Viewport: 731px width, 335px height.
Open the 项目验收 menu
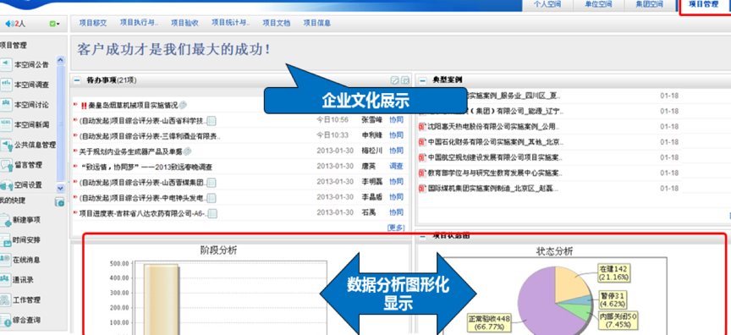pos(184,23)
